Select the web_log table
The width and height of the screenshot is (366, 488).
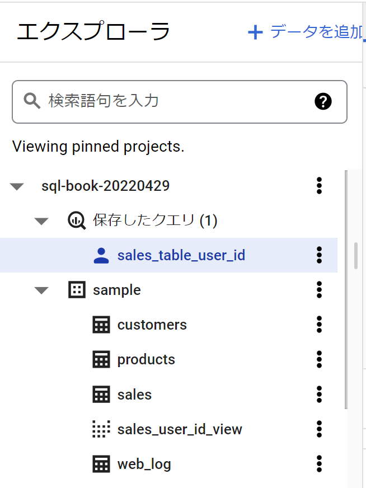click(x=144, y=464)
